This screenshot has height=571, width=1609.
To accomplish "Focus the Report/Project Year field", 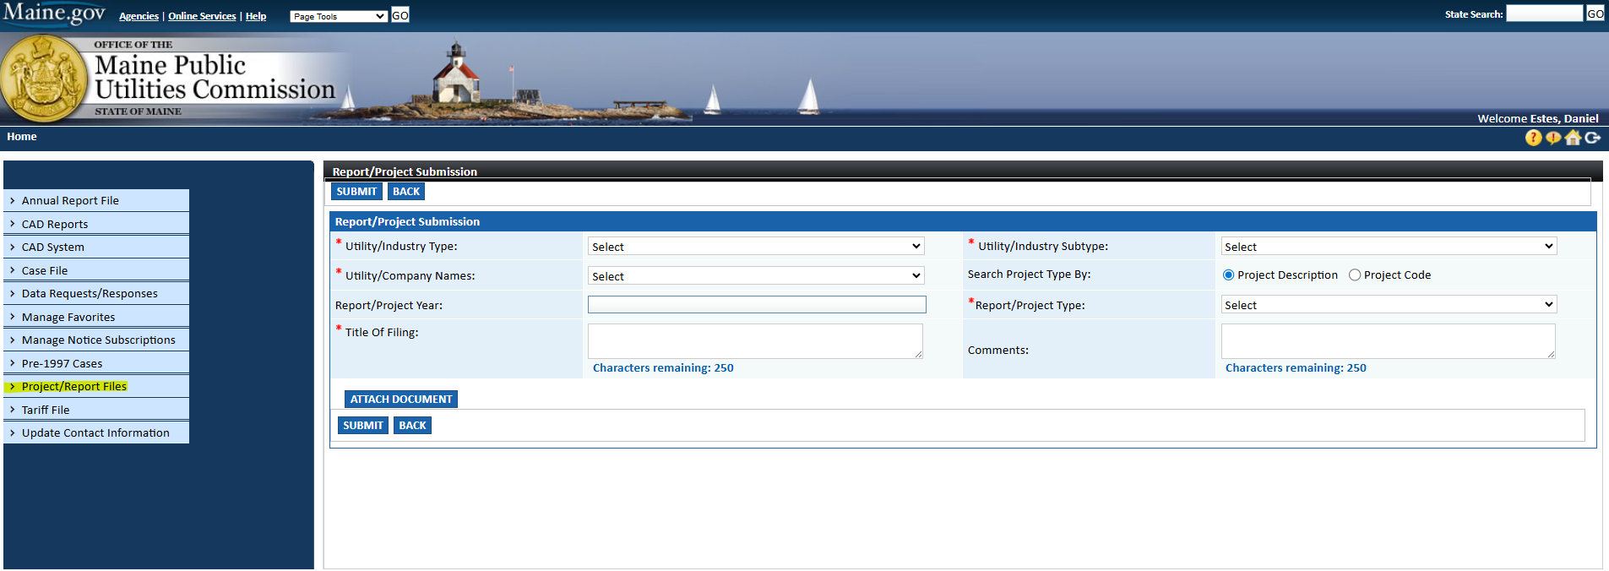I will tap(757, 305).
